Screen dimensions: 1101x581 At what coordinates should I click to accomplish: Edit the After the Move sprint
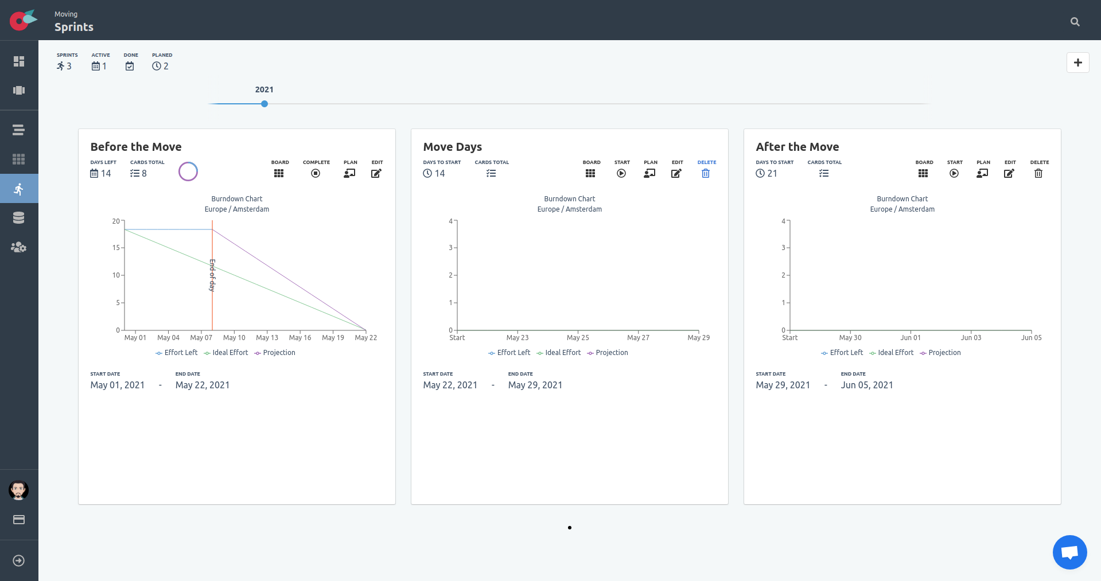tap(1010, 170)
